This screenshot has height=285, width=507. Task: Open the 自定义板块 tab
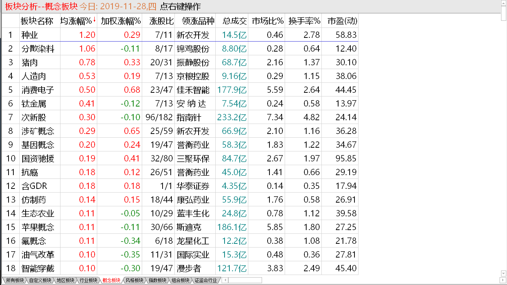pyautogui.click(x=40, y=280)
